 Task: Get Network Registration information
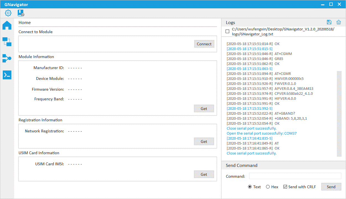click(x=204, y=142)
